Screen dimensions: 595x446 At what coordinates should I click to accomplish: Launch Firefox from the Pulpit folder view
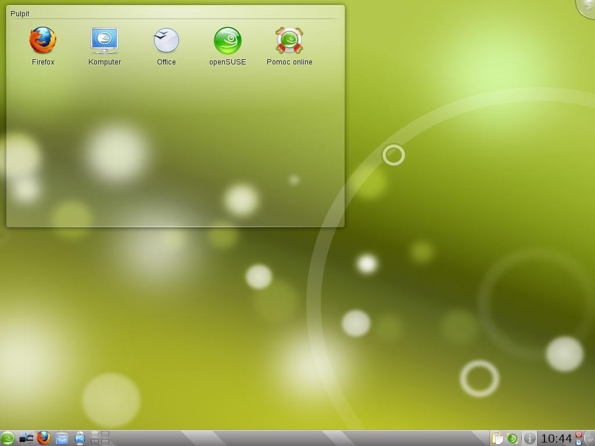coord(43,41)
